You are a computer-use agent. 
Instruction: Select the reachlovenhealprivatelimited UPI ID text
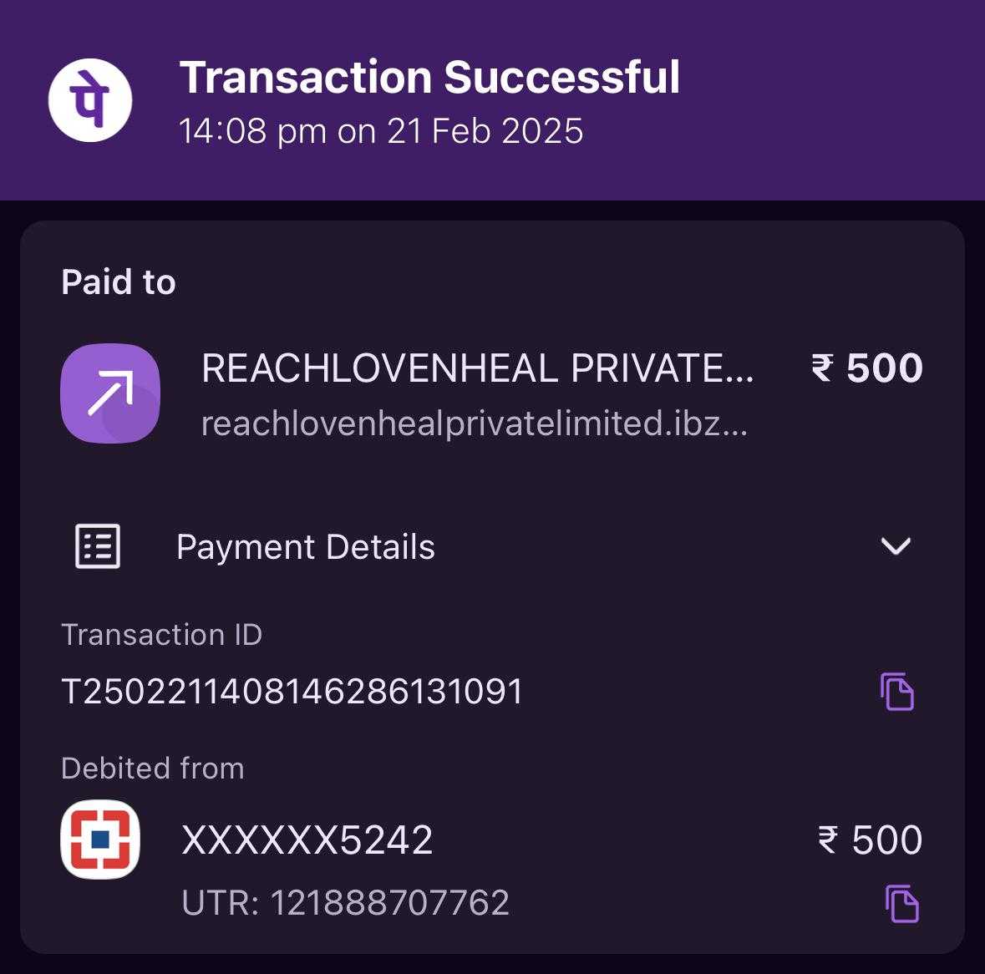[475, 424]
